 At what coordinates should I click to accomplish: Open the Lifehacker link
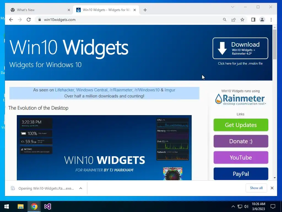click(64, 90)
